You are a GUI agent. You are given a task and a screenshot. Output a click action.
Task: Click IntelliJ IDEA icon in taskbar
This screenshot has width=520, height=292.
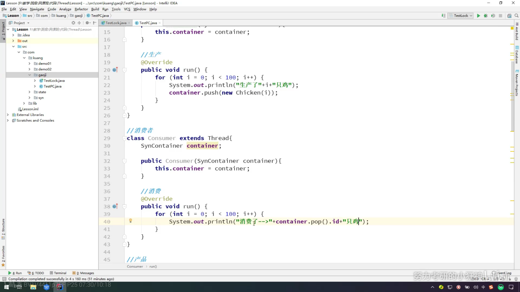[x=60, y=287]
